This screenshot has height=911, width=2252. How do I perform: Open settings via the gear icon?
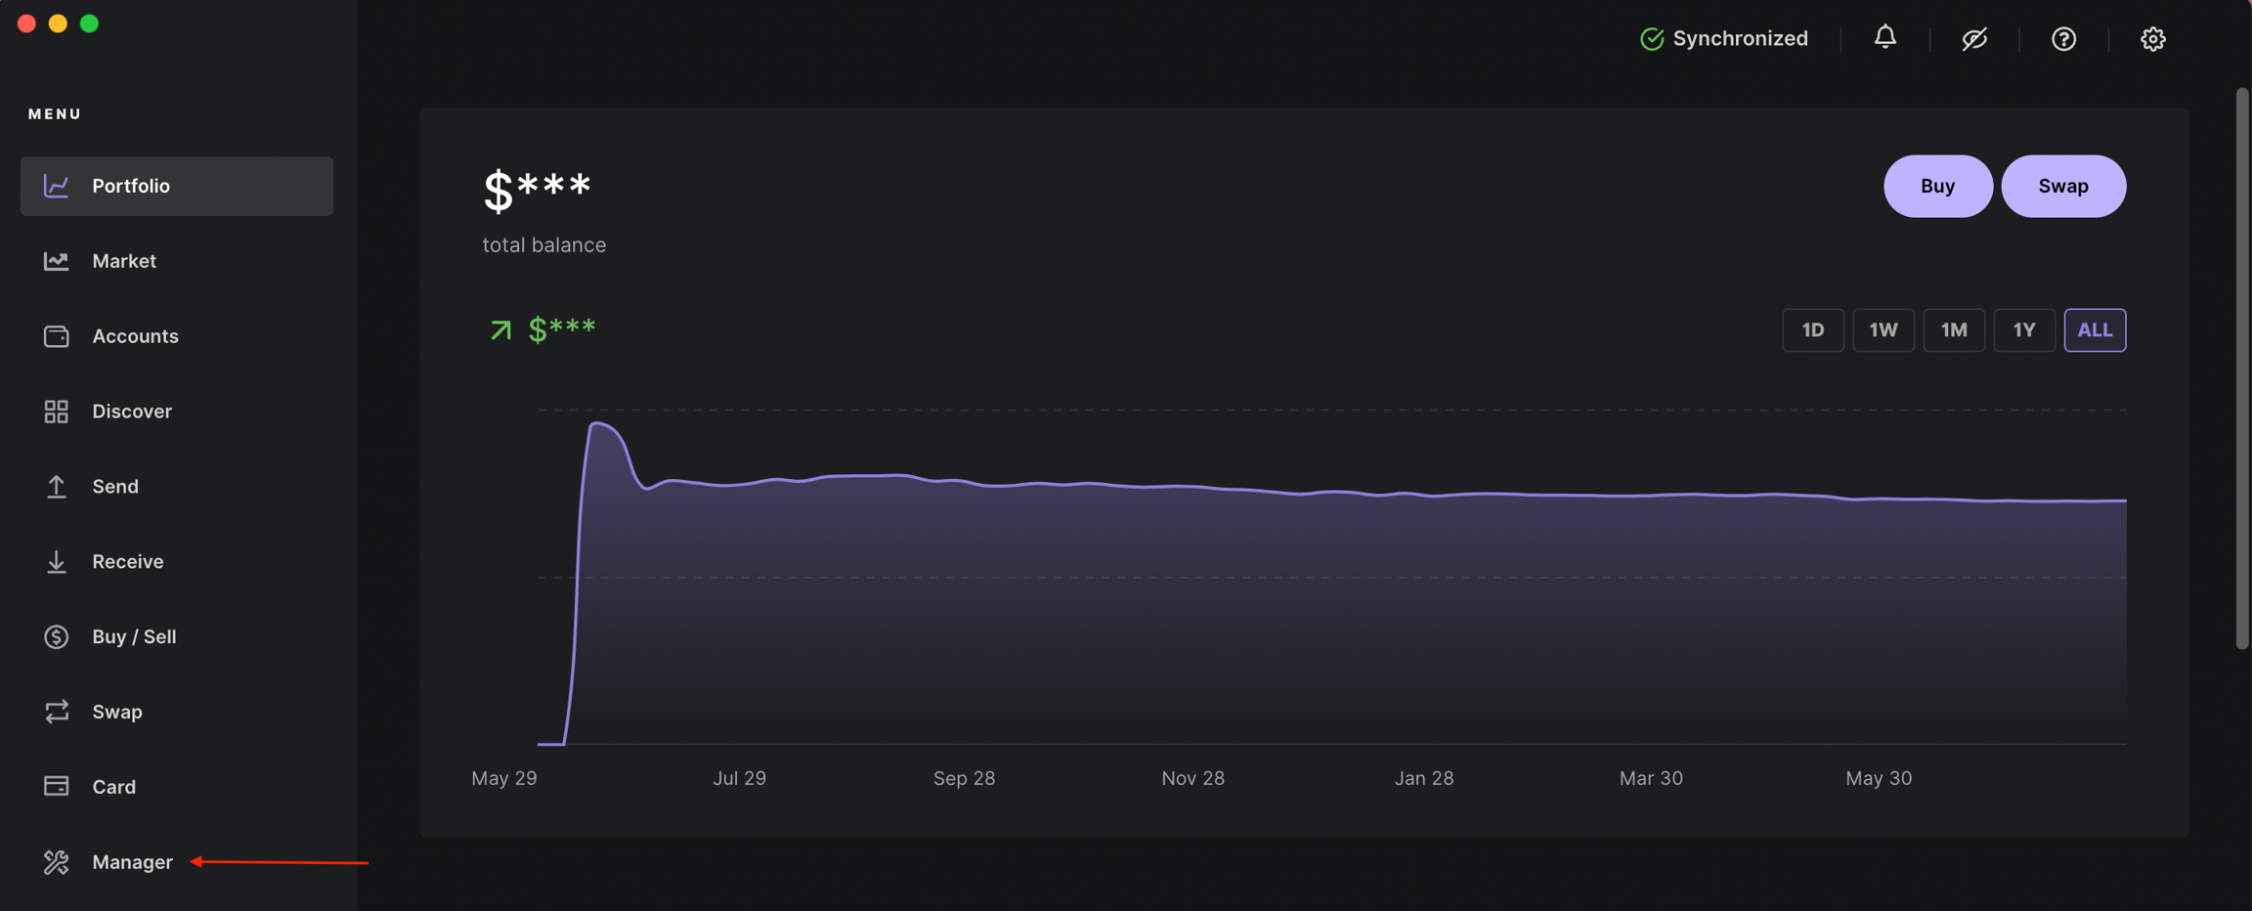tap(2152, 38)
